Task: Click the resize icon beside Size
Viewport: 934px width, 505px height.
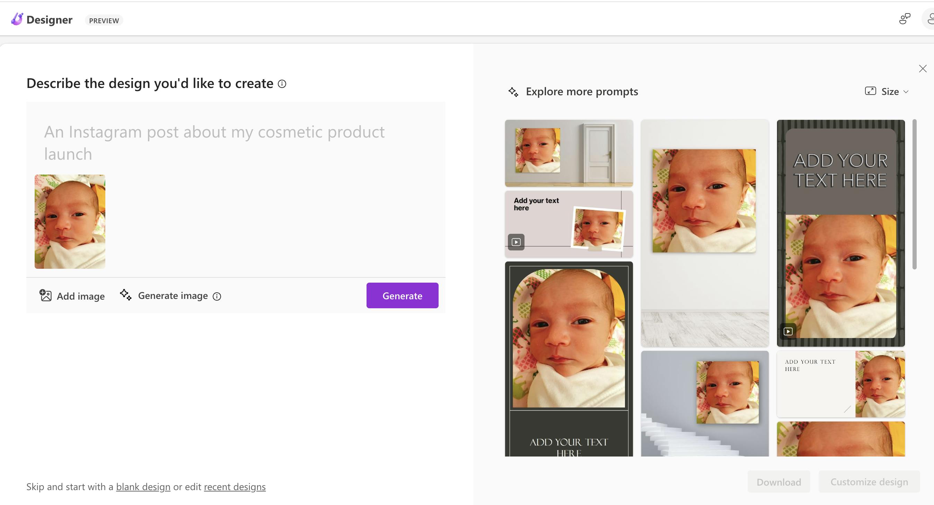Action: pos(870,91)
